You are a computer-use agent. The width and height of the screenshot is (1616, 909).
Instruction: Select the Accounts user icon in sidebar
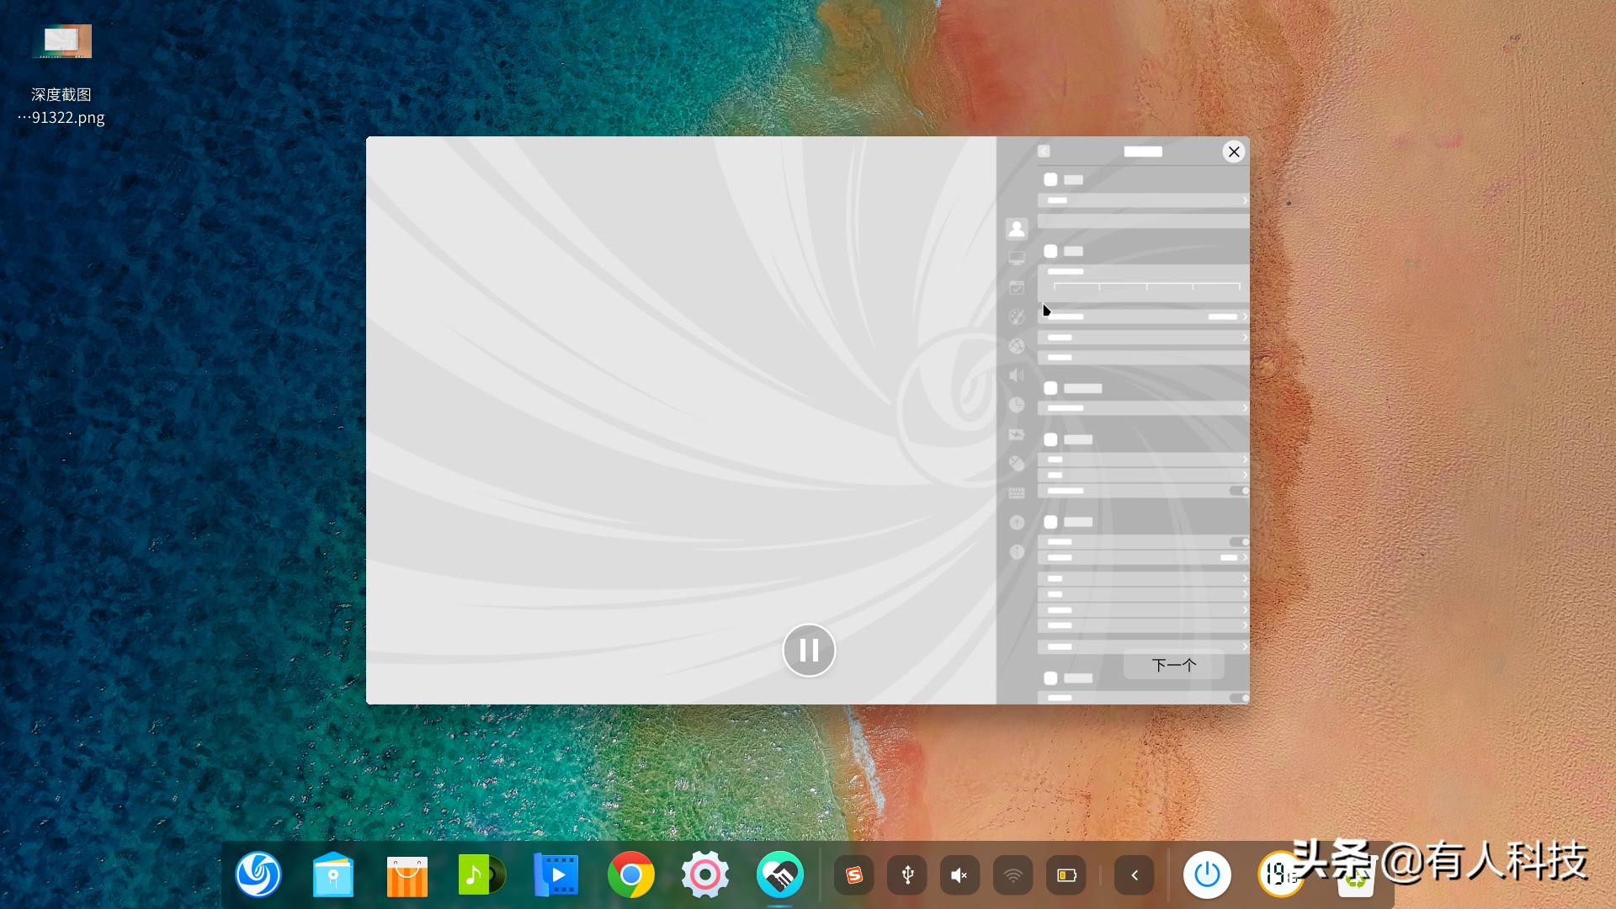click(1017, 228)
